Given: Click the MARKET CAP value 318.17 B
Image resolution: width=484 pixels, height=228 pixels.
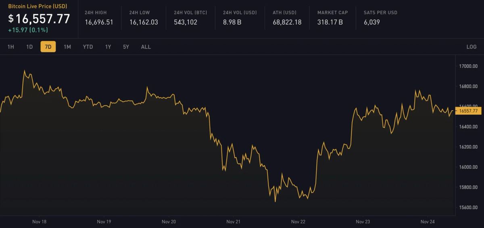Looking at the screenshot, I should point(330,22).
